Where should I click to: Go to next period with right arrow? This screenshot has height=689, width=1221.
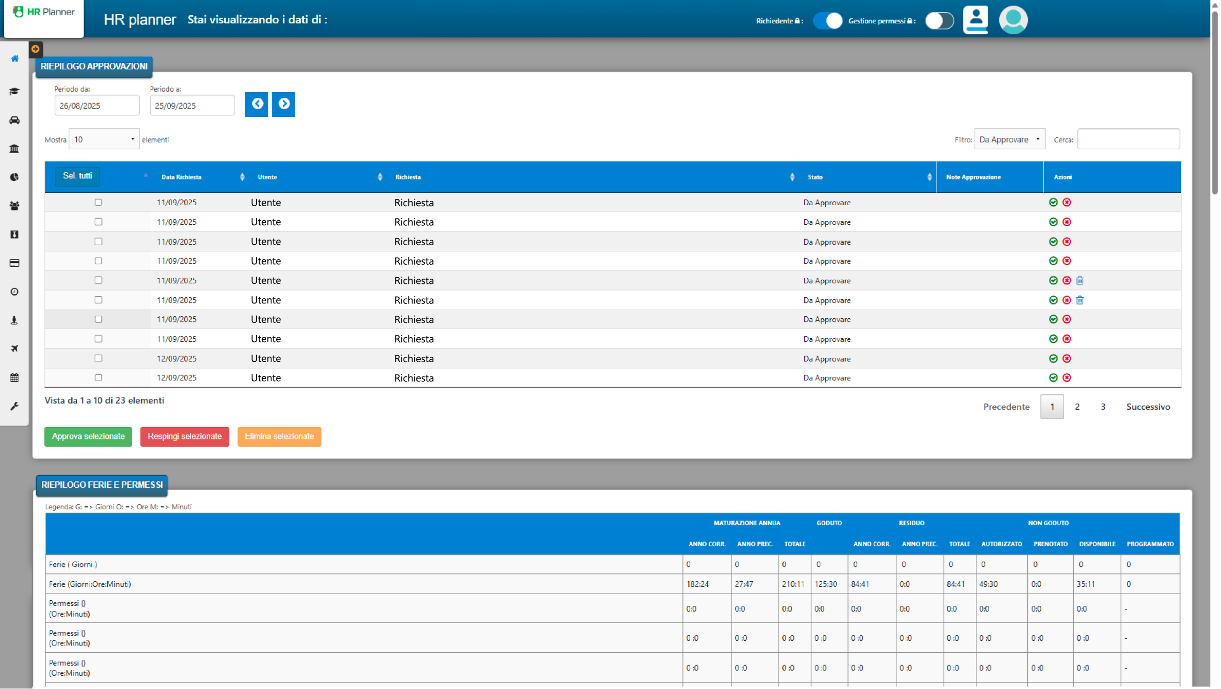tap(283, 104)
